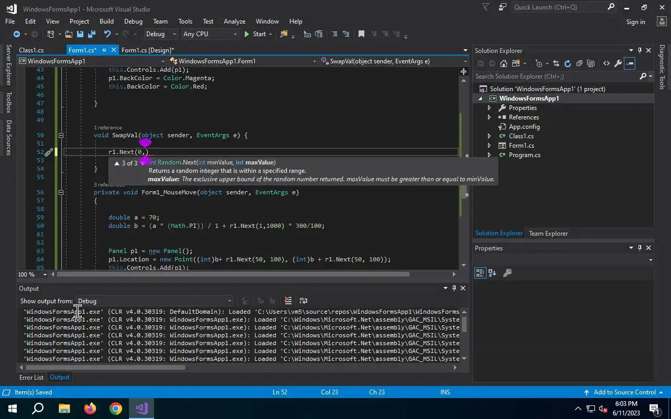The height and width of the screenshot is (419, 671).
Task: Switch to the Class1.cs tab
Action: 31,50
